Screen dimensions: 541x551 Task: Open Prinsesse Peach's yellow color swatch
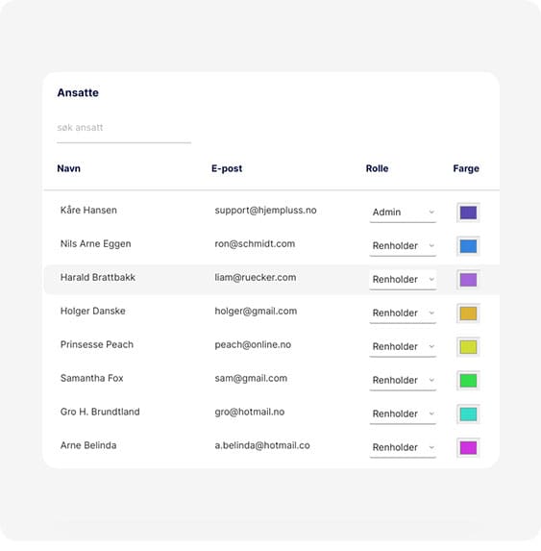[x=468, y=347]
